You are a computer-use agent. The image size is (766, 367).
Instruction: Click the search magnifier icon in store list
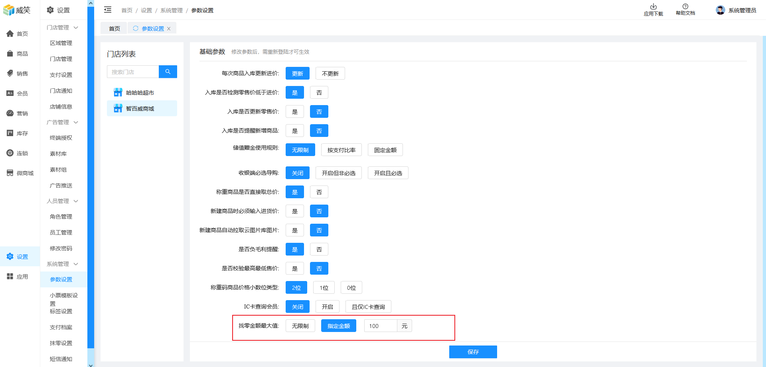point(168,72)
